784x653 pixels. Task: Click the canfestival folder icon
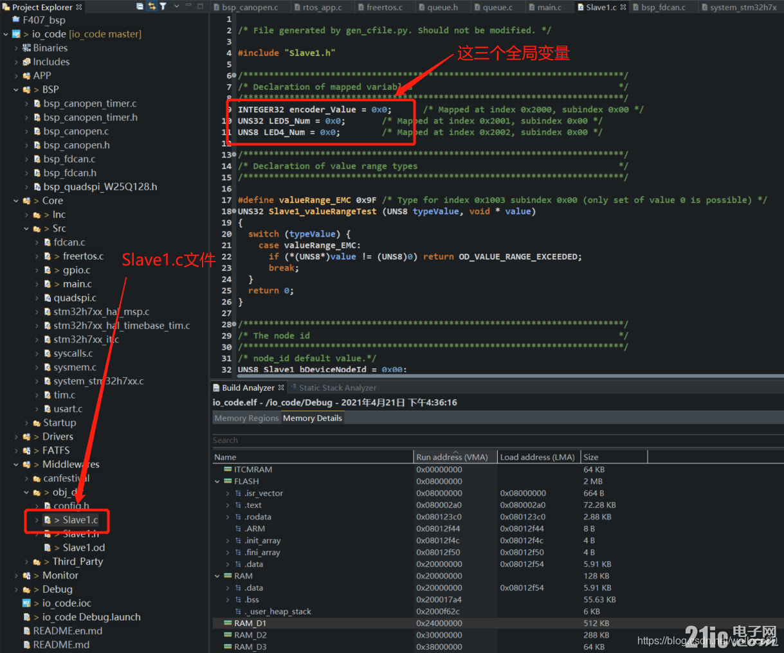[37, 478]
